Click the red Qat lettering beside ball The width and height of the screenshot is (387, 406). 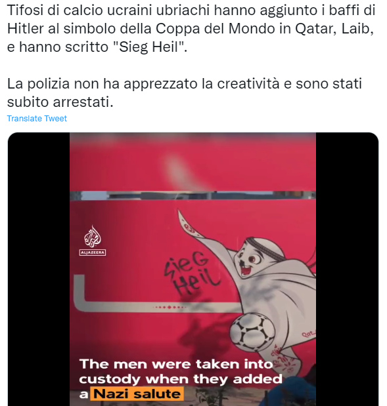pyautogui.click(x=309, y=333)
